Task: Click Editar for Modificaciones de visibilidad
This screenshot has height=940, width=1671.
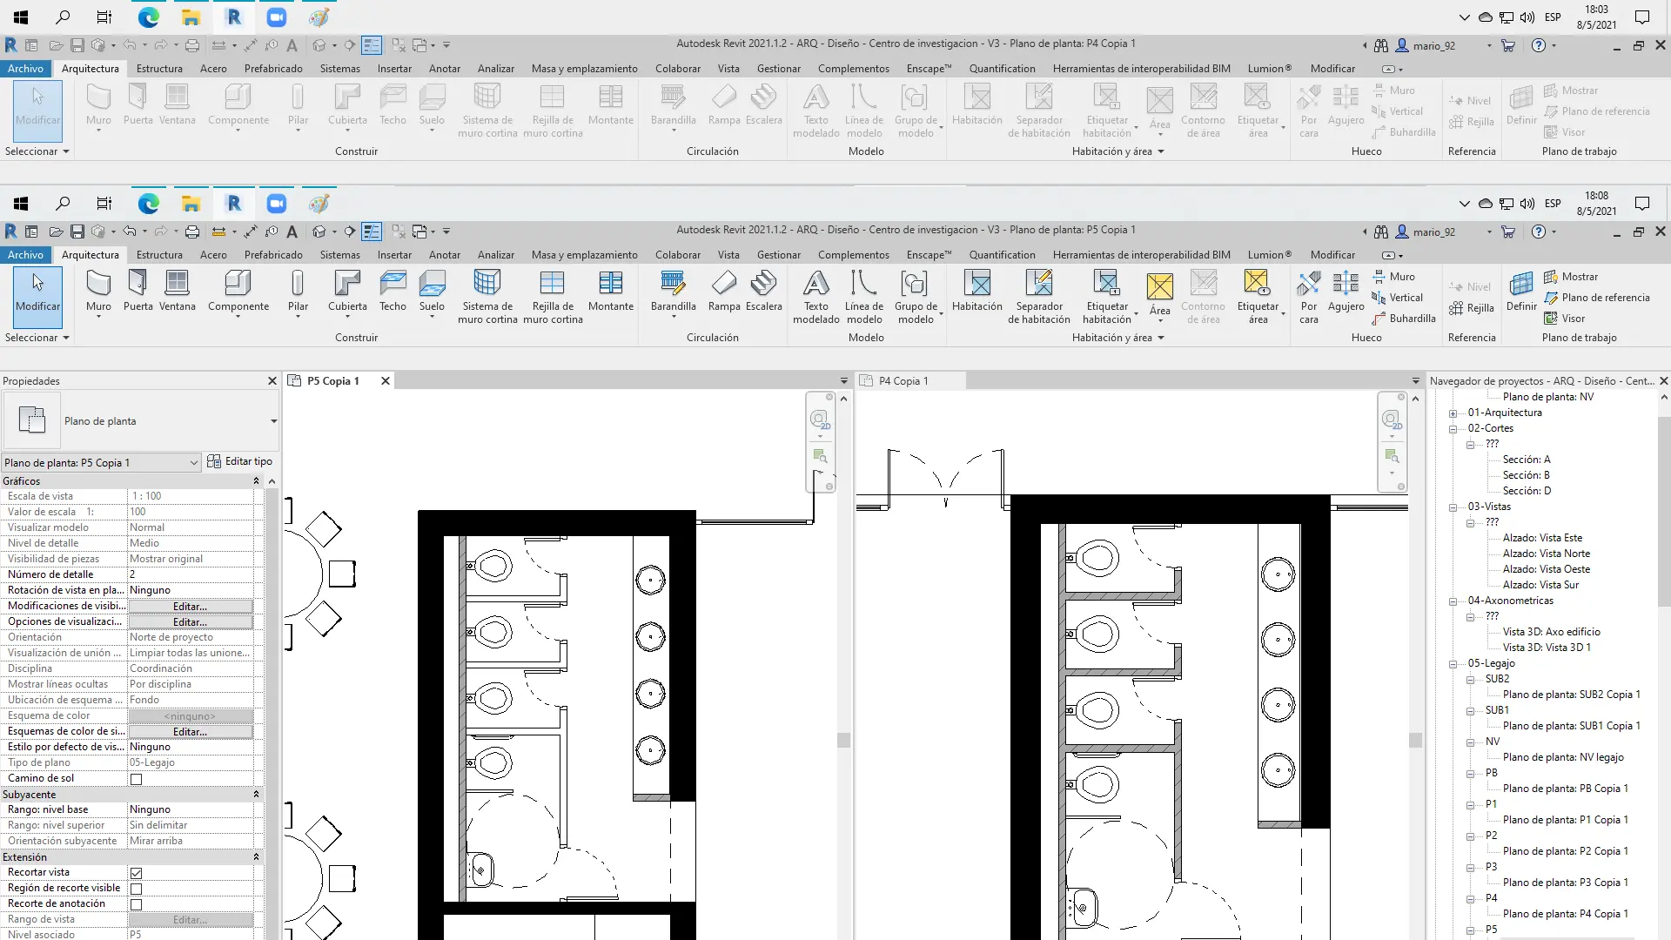Action: tap(191, 607)
